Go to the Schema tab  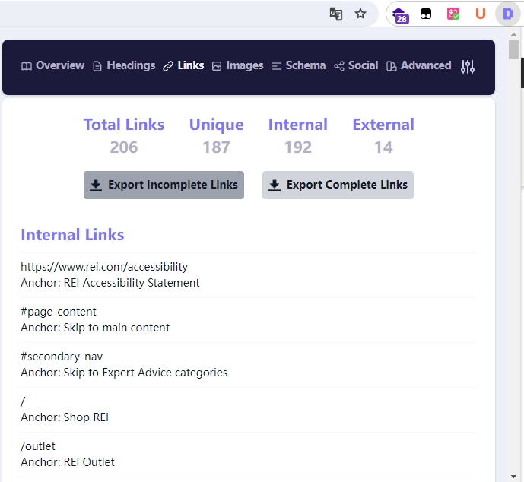point(298,65)
